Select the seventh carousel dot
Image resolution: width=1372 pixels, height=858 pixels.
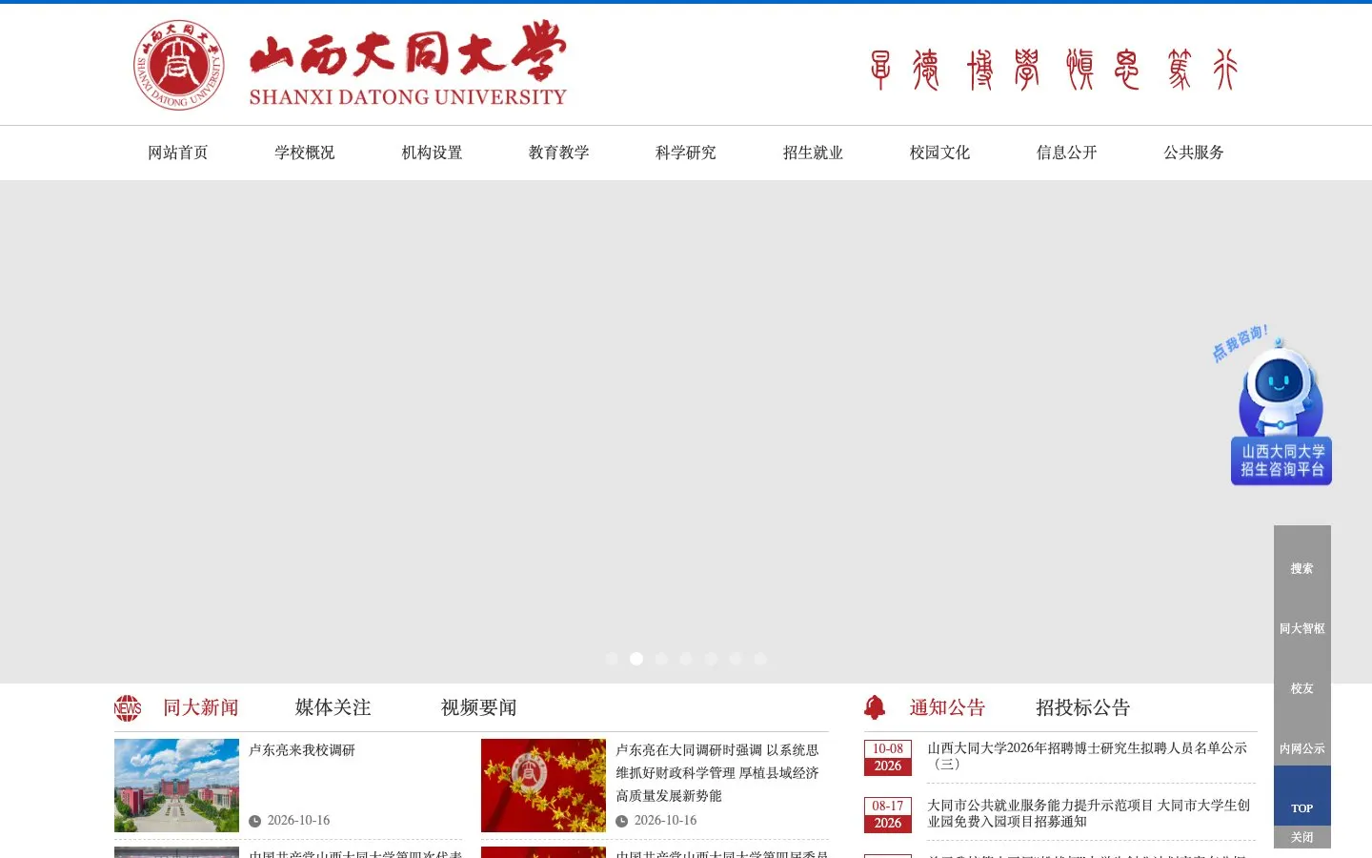coord(760,659)
